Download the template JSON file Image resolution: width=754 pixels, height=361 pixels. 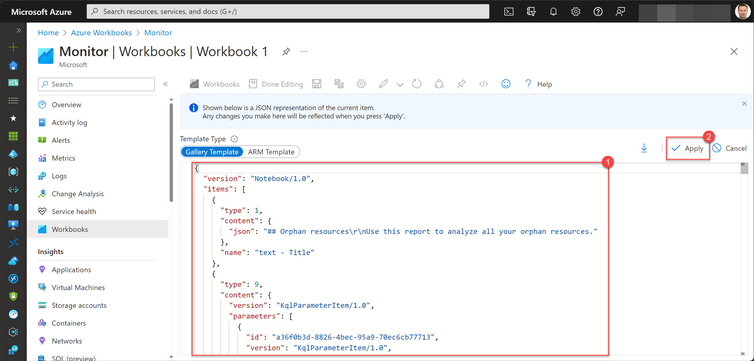pyautogui.click(x=644, y=148)
